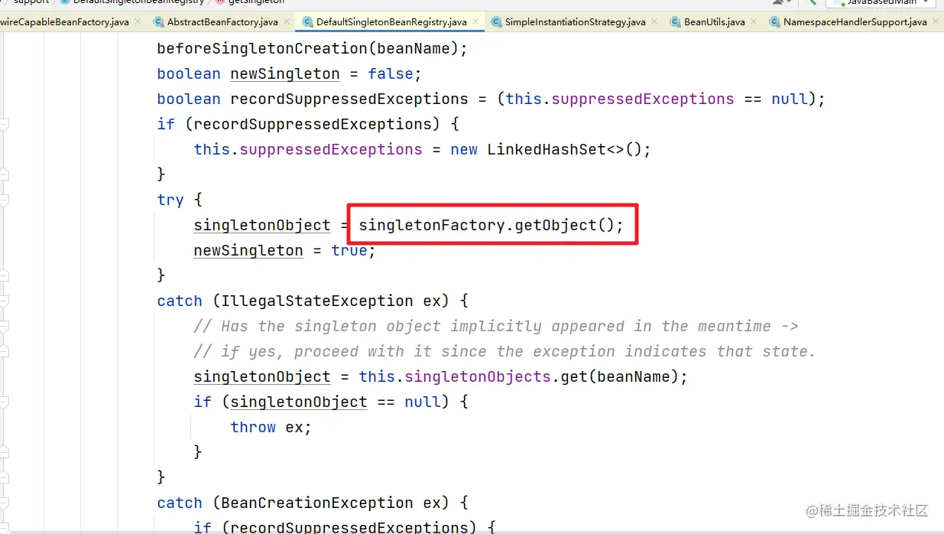944x534 pixels.
Task: Close the AbstractBeanFactory.java tab
Action: click(x=287, y=22)
